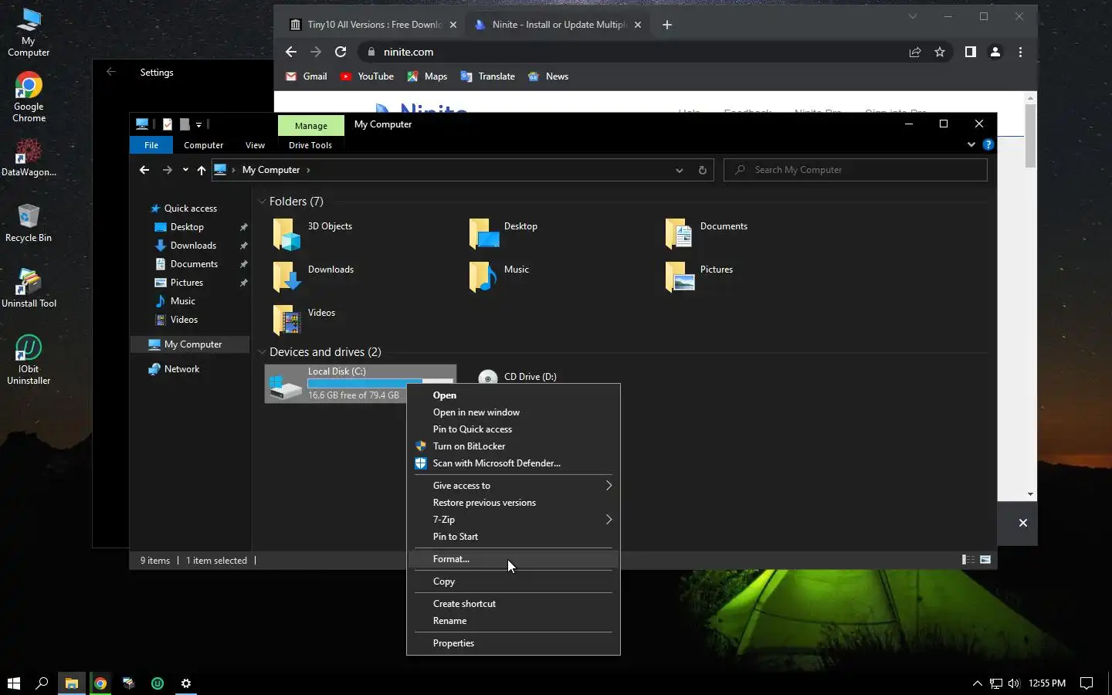Open the Uninstall Tool desktop icon
The height and width of the screenshot is (695, 1112).
click(x=29, y=287)
